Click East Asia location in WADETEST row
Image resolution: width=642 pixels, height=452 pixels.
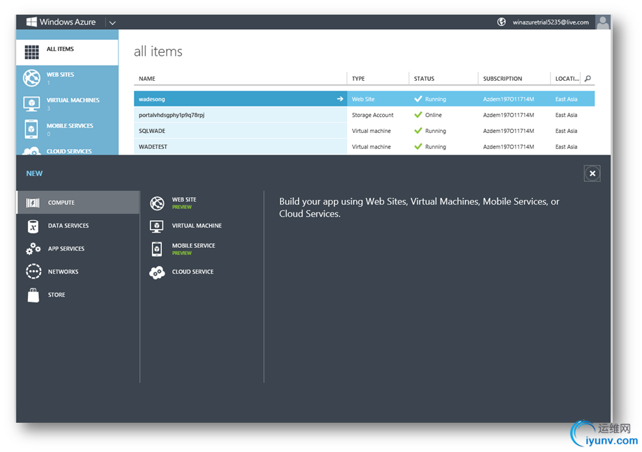(x=566, y=146)
